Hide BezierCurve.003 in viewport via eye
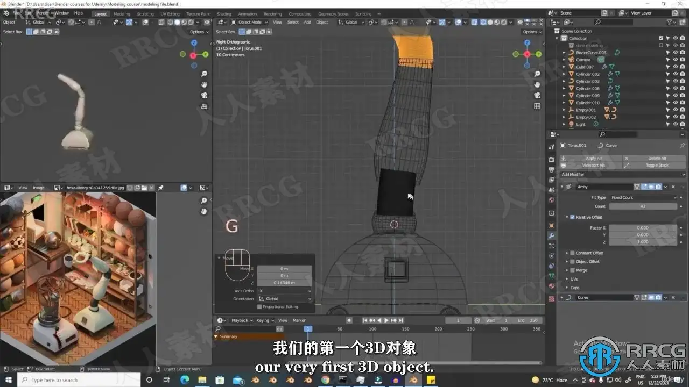The image size is (689, 387). coord(675,53)
